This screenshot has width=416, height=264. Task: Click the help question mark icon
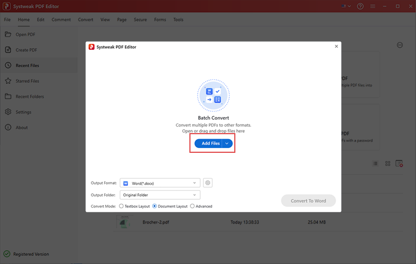[x=360, y=6]
